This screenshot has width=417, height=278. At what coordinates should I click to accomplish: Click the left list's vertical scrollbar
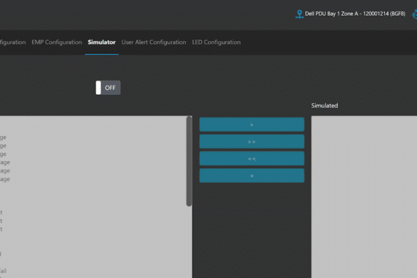click(189, 161)
